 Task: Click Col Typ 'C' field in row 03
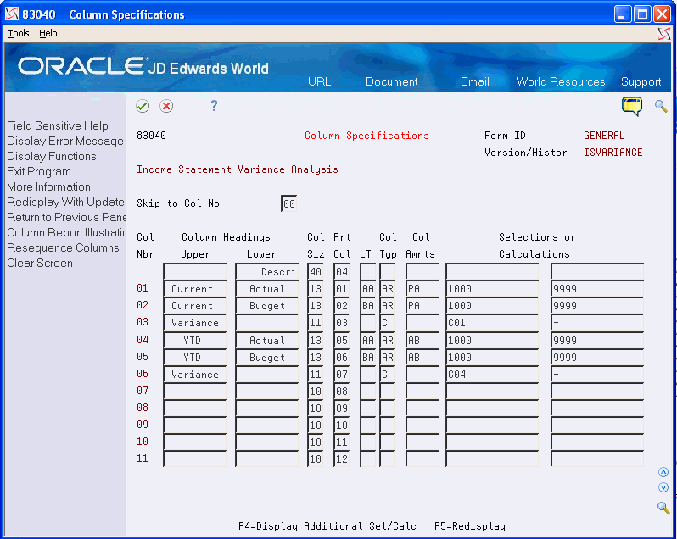click(388, 323)
